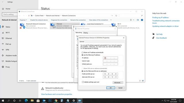Click the Get help link
Viewport: 184px width, 103px height.
pos(159,34)
